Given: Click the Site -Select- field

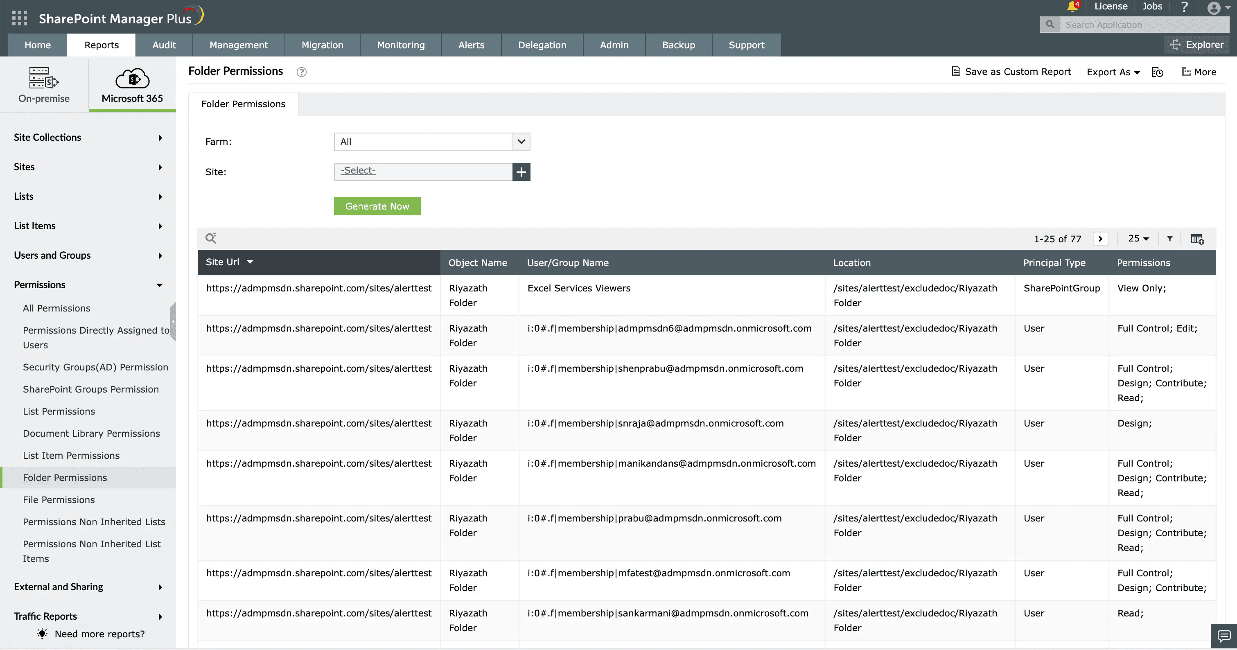Looking at the screenshot, I should click(423, 172).
